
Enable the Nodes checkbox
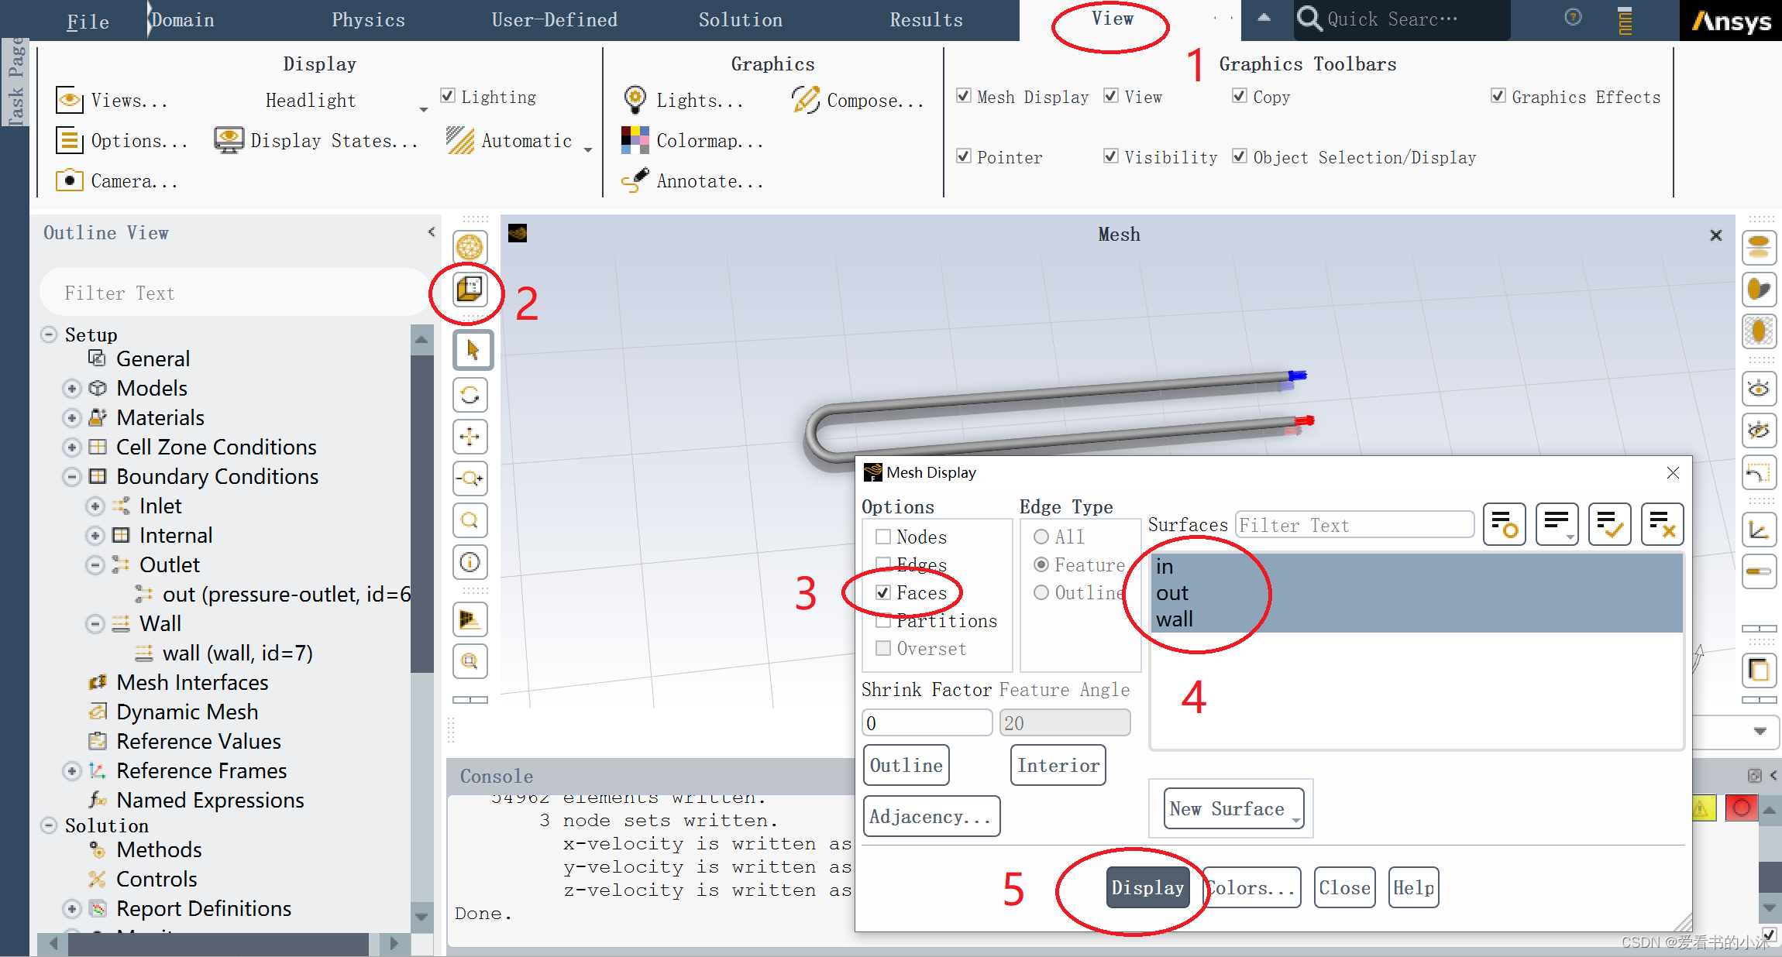883,537
